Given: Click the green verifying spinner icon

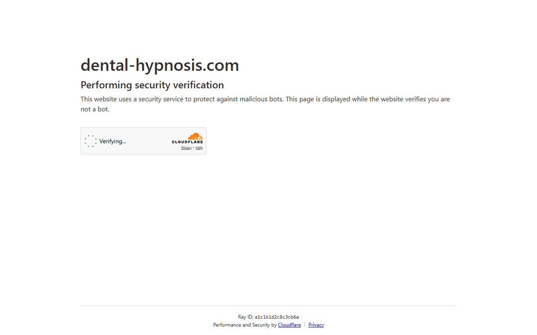Looking at the screenshot, I should tap(90, 141).
